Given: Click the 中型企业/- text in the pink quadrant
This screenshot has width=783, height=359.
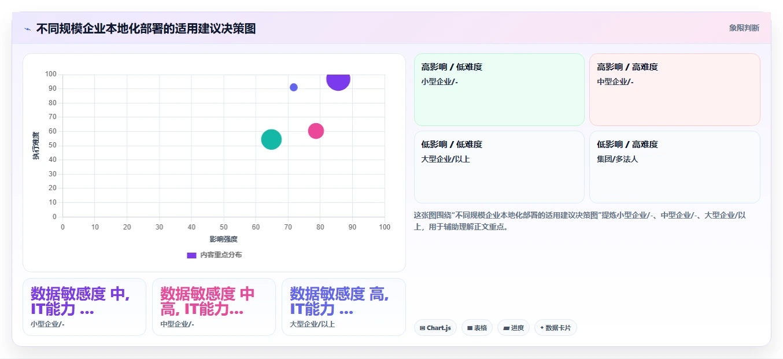Looking at the screenshot, I should pos(615,82).
